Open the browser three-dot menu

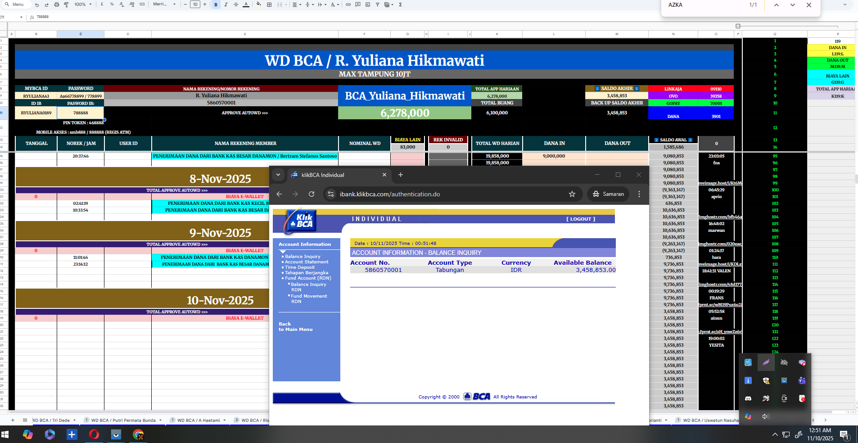(x=639, y=194)
